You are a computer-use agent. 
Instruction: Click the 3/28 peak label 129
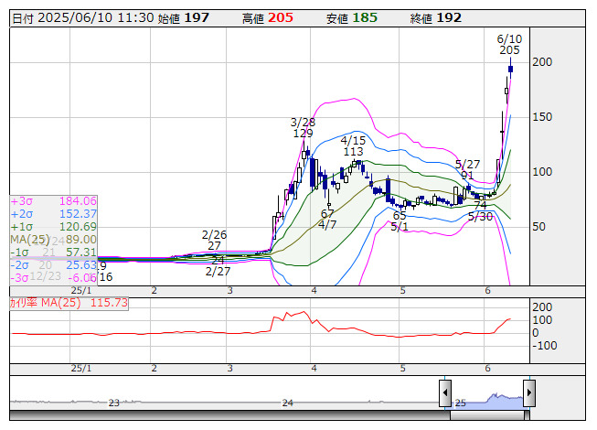click(x=303, y=134)
